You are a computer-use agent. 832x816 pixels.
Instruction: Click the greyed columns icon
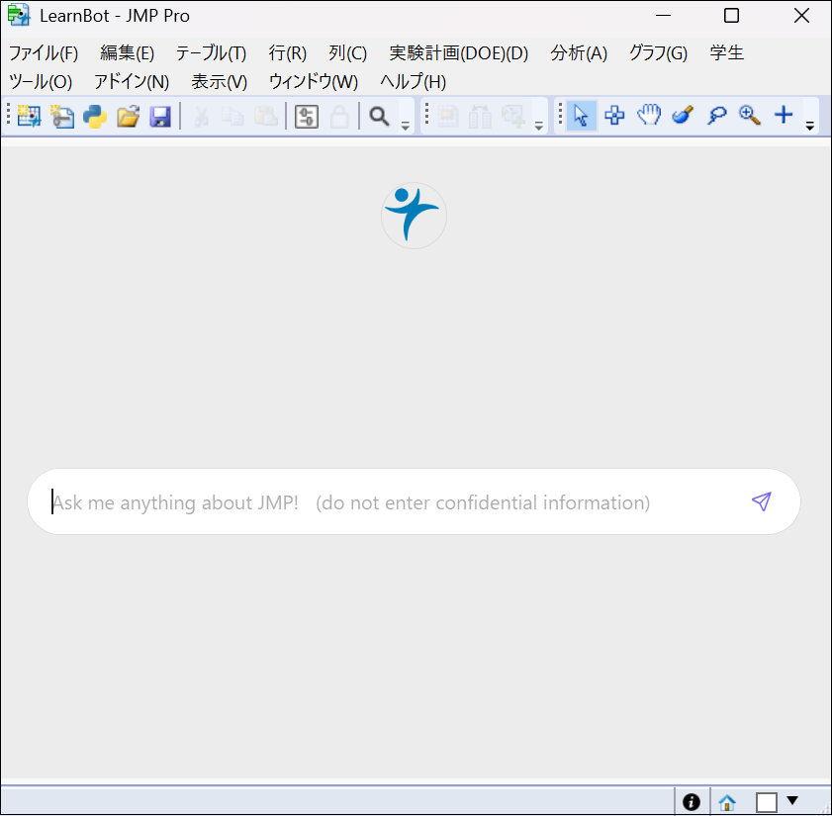coord(480,116)
